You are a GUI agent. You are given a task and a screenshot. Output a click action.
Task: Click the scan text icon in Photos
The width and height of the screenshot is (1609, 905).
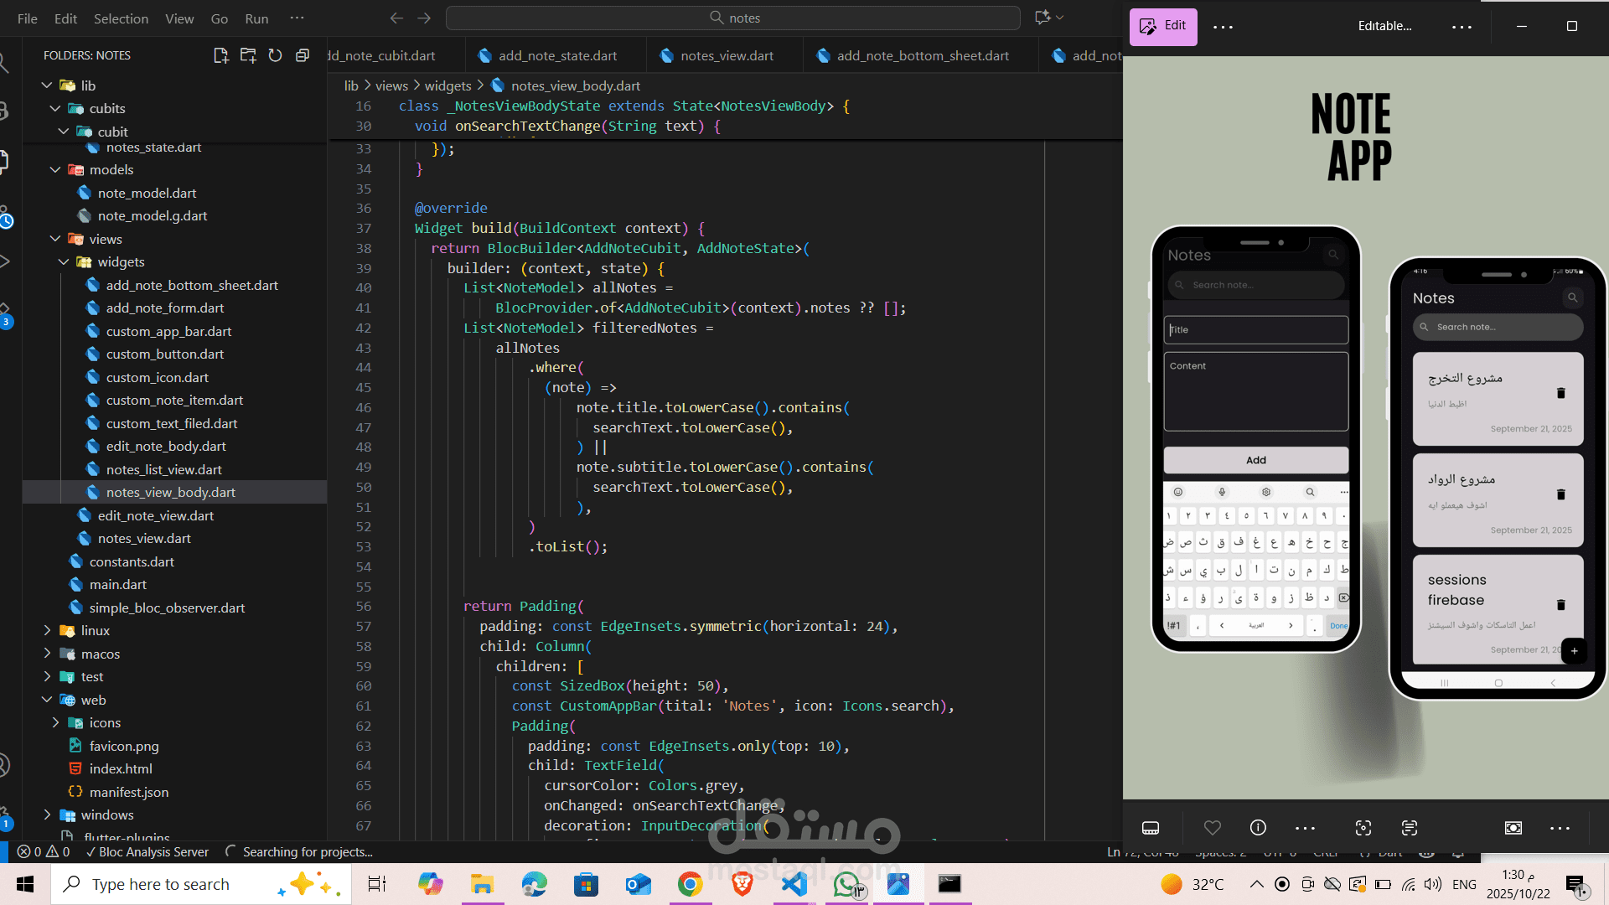[x=1410, y=828]
